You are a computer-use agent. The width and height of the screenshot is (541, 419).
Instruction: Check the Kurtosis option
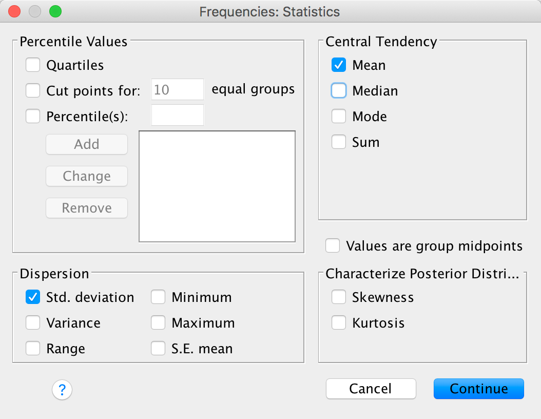point(339,323)
